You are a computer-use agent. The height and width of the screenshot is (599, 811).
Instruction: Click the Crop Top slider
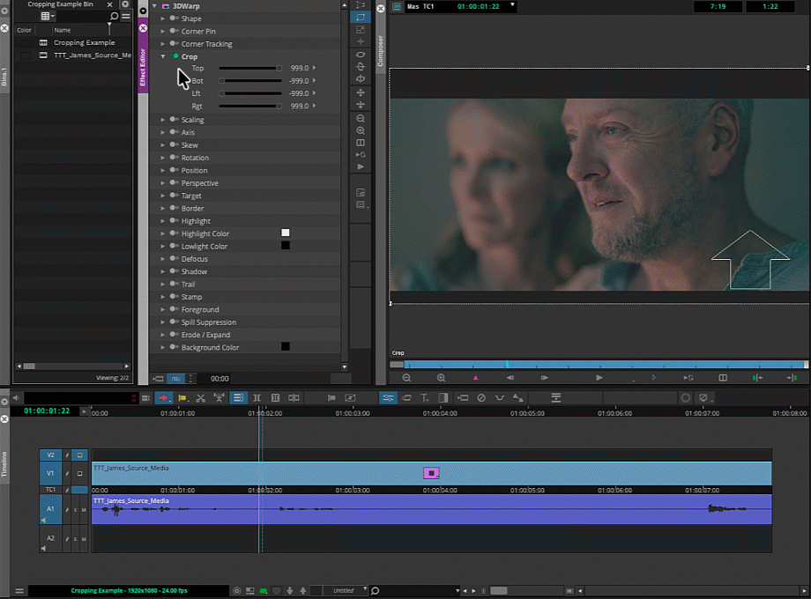pyautogui.click(x=249, y=68)
